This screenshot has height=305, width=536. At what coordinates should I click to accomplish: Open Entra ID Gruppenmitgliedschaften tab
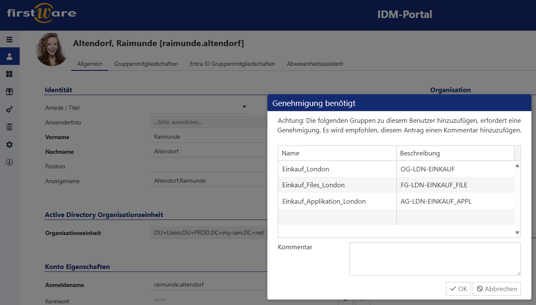(x=232, y=64)
